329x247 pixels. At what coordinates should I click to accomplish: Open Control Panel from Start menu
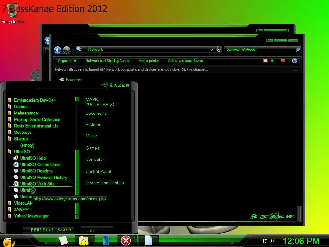98,172
